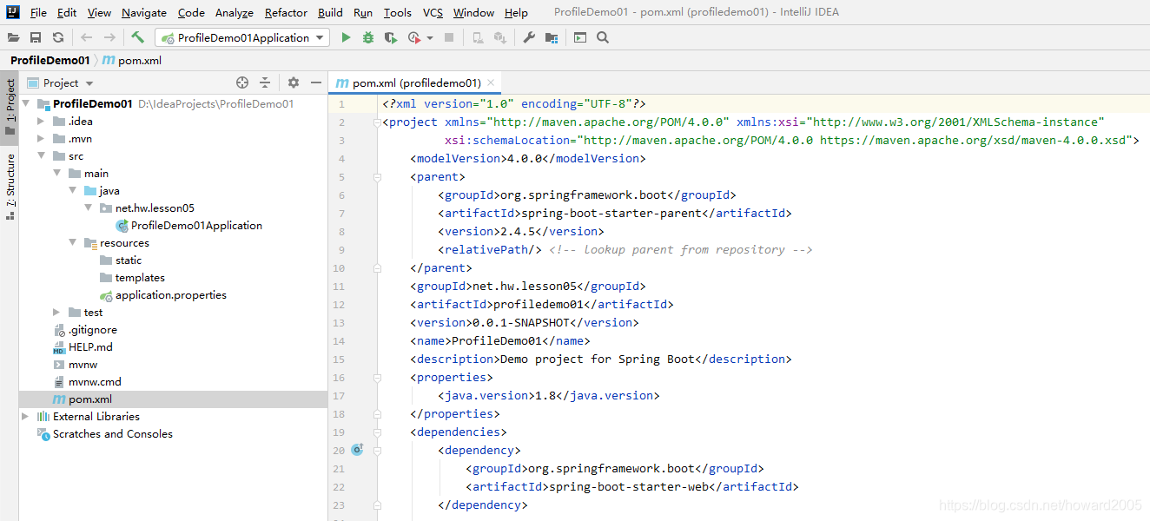The width and height of the screenshot is (1150, 521).
Task: Click ProfileDemo01 in the breadcrumb bar
Action: pos(50,60)
